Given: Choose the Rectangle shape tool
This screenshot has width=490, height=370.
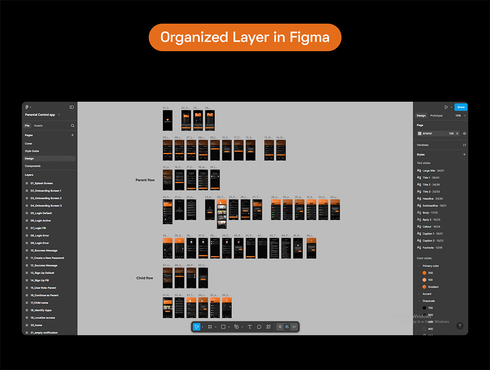Looking at the screenshot, I should [223, 326].
